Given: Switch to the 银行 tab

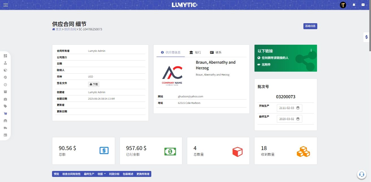Looking at the screenshot, I should [x=195, y=52].
